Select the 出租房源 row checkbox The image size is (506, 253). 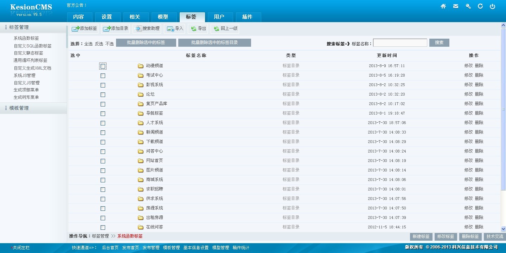pyautogui.click(x=103, y=218)
